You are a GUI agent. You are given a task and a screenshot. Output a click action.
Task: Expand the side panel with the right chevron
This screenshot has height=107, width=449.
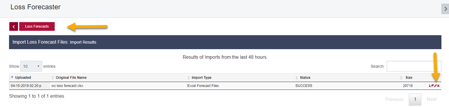(445, 9)
